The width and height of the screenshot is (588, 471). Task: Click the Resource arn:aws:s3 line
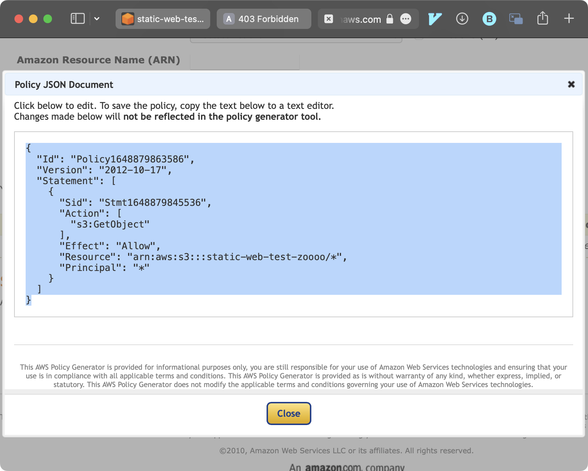click(x=203, y=257)
